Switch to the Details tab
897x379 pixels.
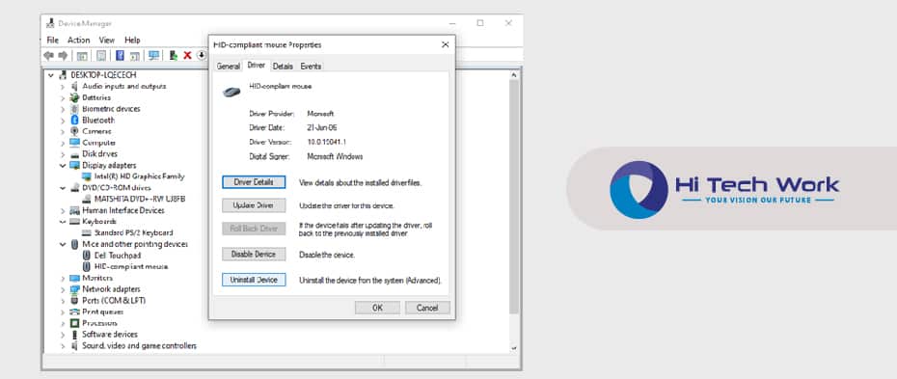point(283,67)
